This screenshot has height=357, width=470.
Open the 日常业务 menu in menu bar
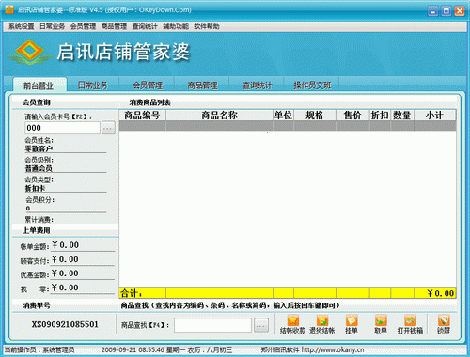pyautogui.click(x=52, y=26)
